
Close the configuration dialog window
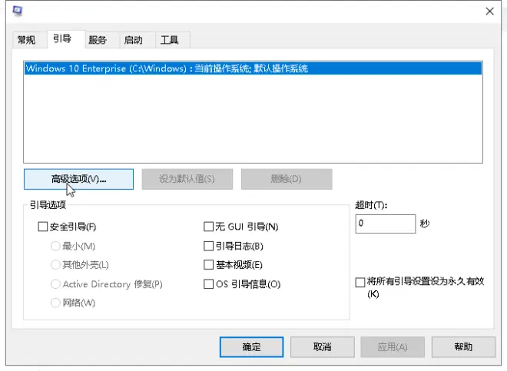pyautogui.click(x=489, y=12)
